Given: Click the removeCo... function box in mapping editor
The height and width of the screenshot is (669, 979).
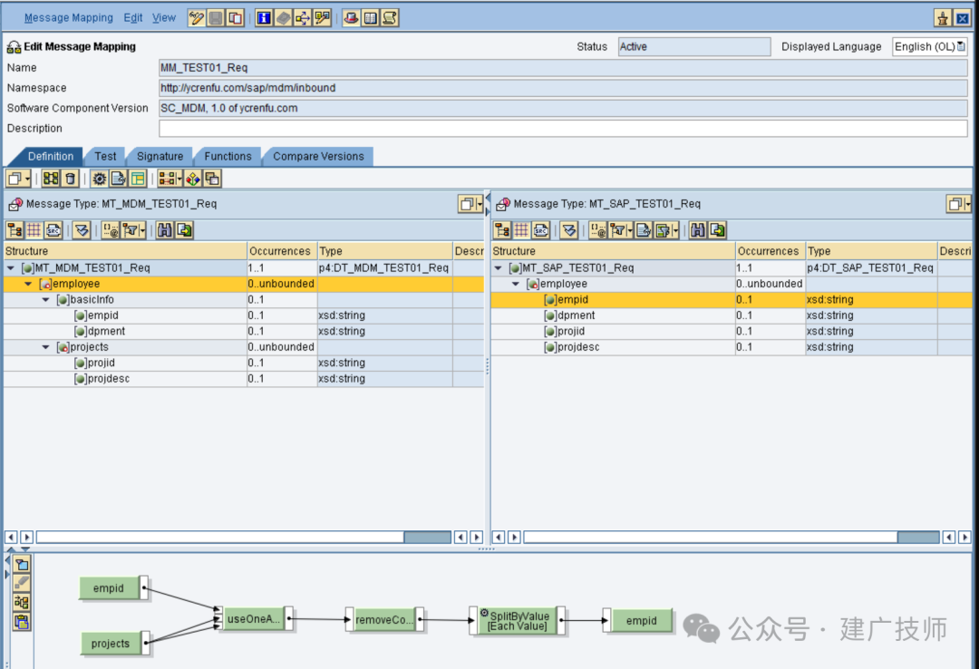Looking at the screenshot, I should (384, 620).
